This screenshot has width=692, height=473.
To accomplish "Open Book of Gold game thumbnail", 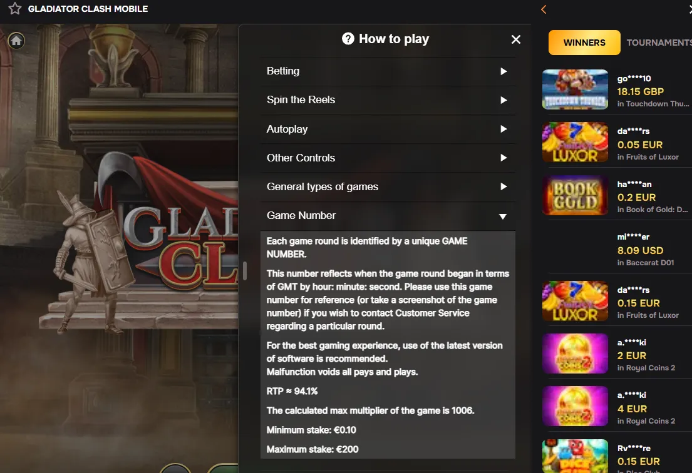I will coord(575,195).
